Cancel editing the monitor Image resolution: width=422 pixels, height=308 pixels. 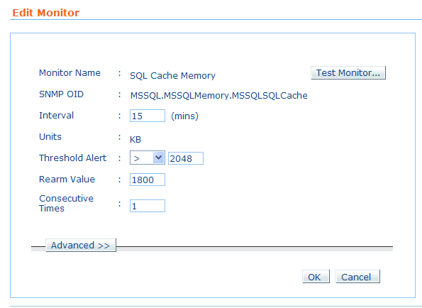357,277
